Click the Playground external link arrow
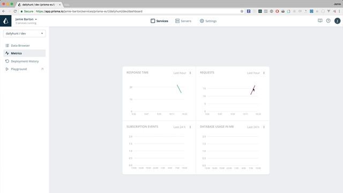Viewport: 343px width, 193px height. point(42,69)
